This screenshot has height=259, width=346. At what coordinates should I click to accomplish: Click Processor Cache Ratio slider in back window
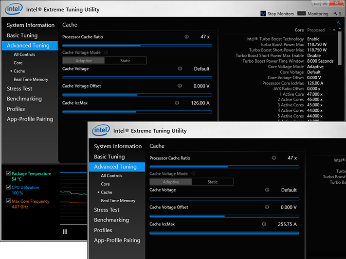137,46
